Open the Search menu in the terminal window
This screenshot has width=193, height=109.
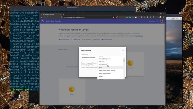(x=24, y=10)
